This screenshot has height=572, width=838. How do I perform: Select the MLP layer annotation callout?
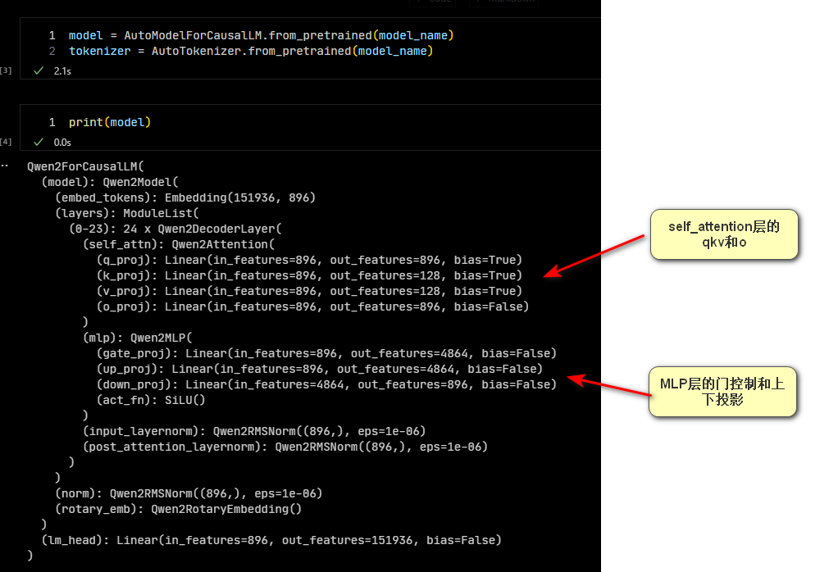pos(722,391)
